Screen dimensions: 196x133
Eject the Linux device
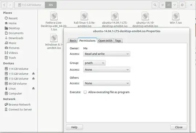pos(33,89)
